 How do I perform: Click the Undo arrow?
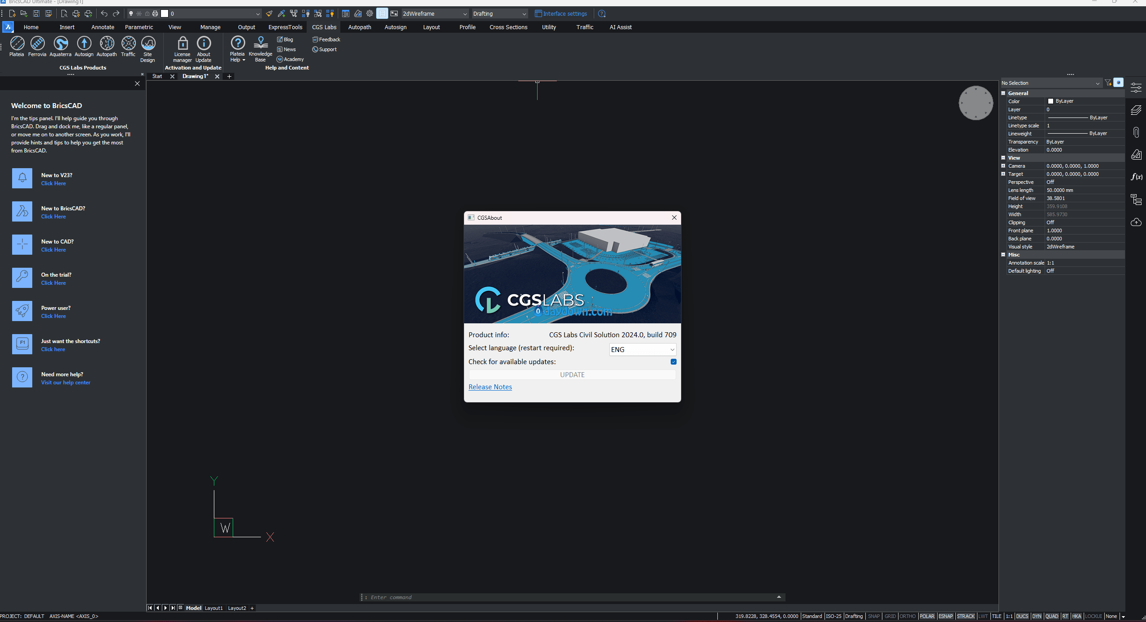pyautogui.click(x=104, y=13)
